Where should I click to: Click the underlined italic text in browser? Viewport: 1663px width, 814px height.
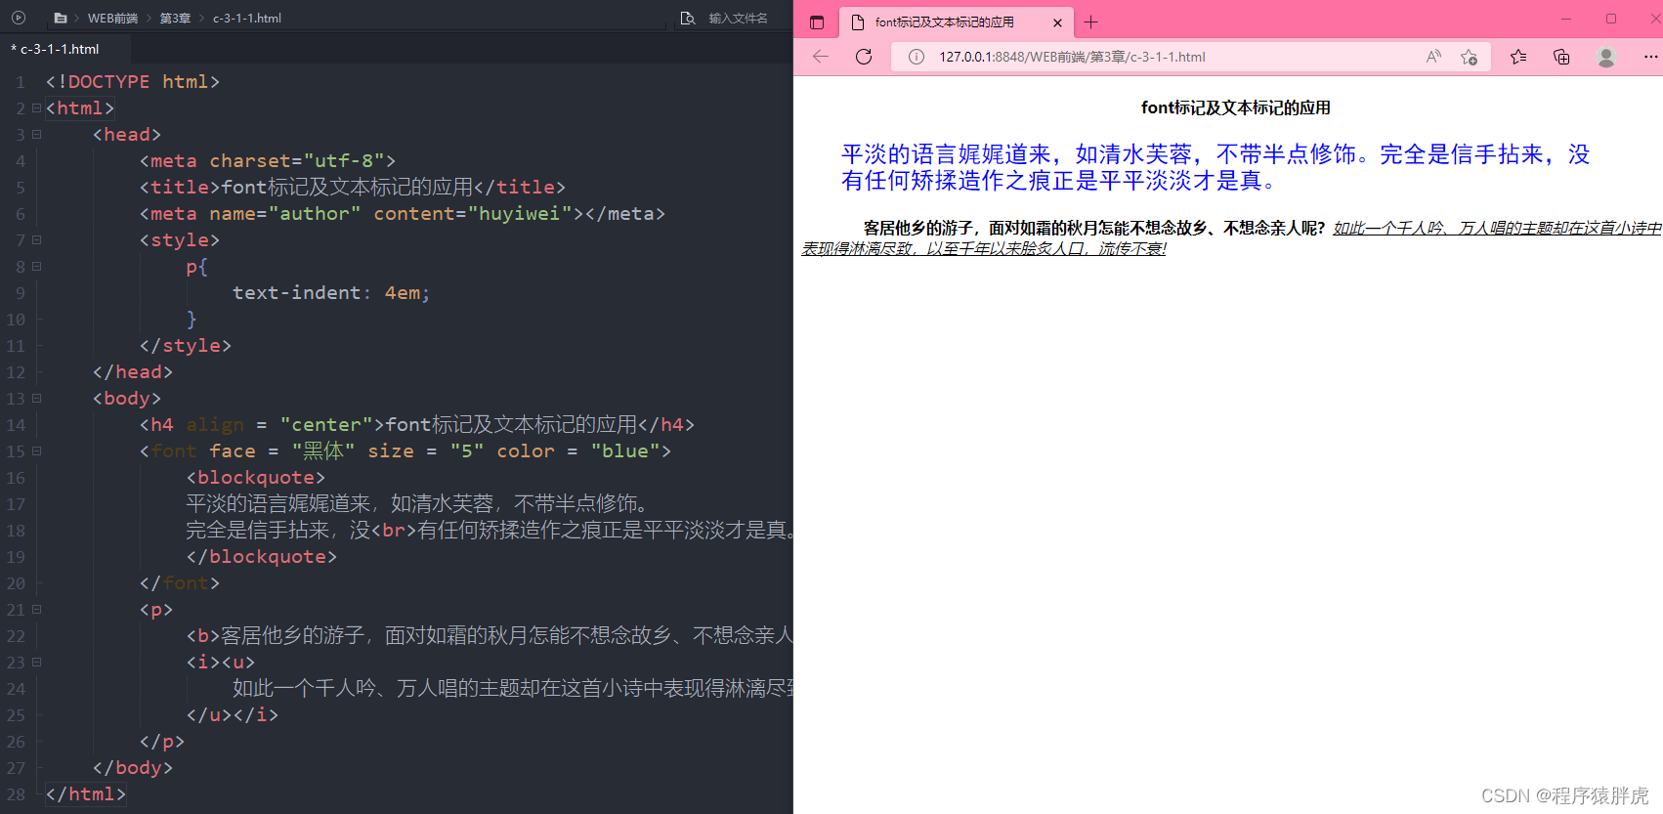click(x=1231, y=238)
